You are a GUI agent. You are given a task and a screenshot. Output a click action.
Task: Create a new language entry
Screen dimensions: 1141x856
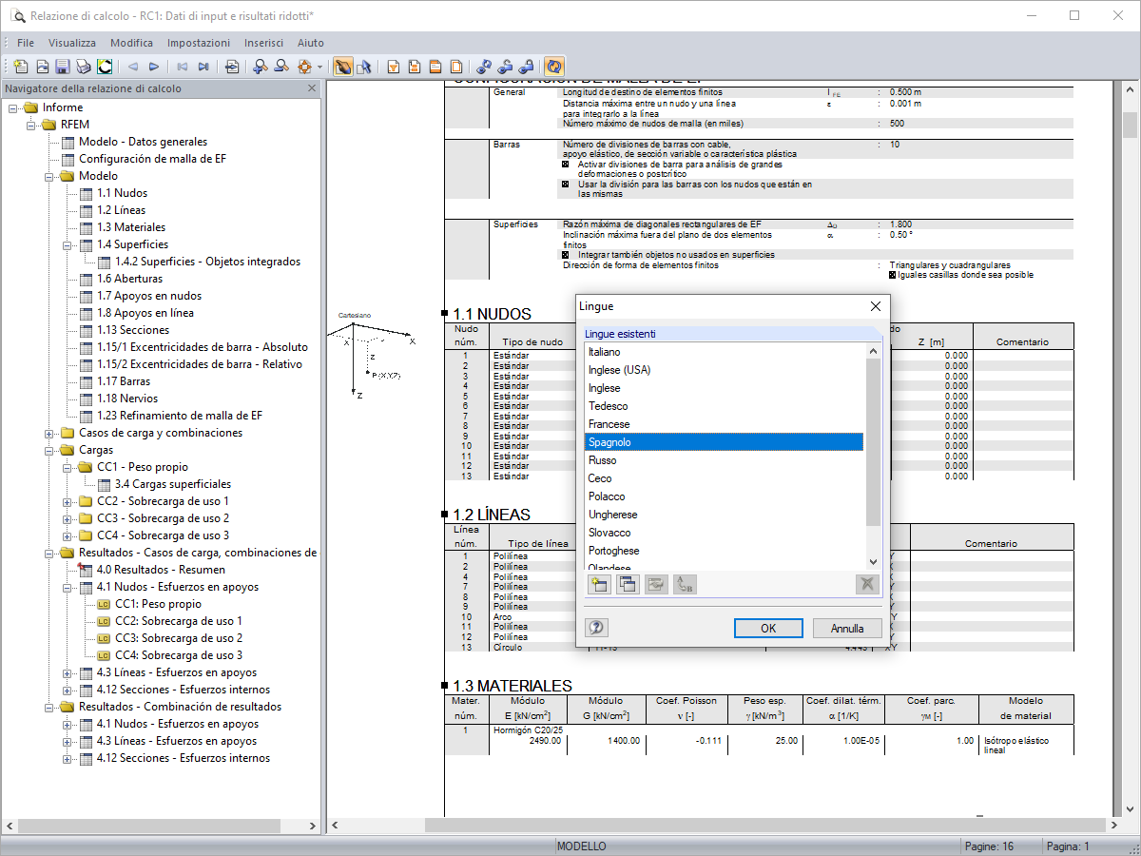(x=599, y=584)
